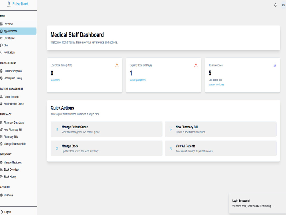Screen dimensions: 286x215
Task: Click the Logout arrow icon
Action: (2, 212)
